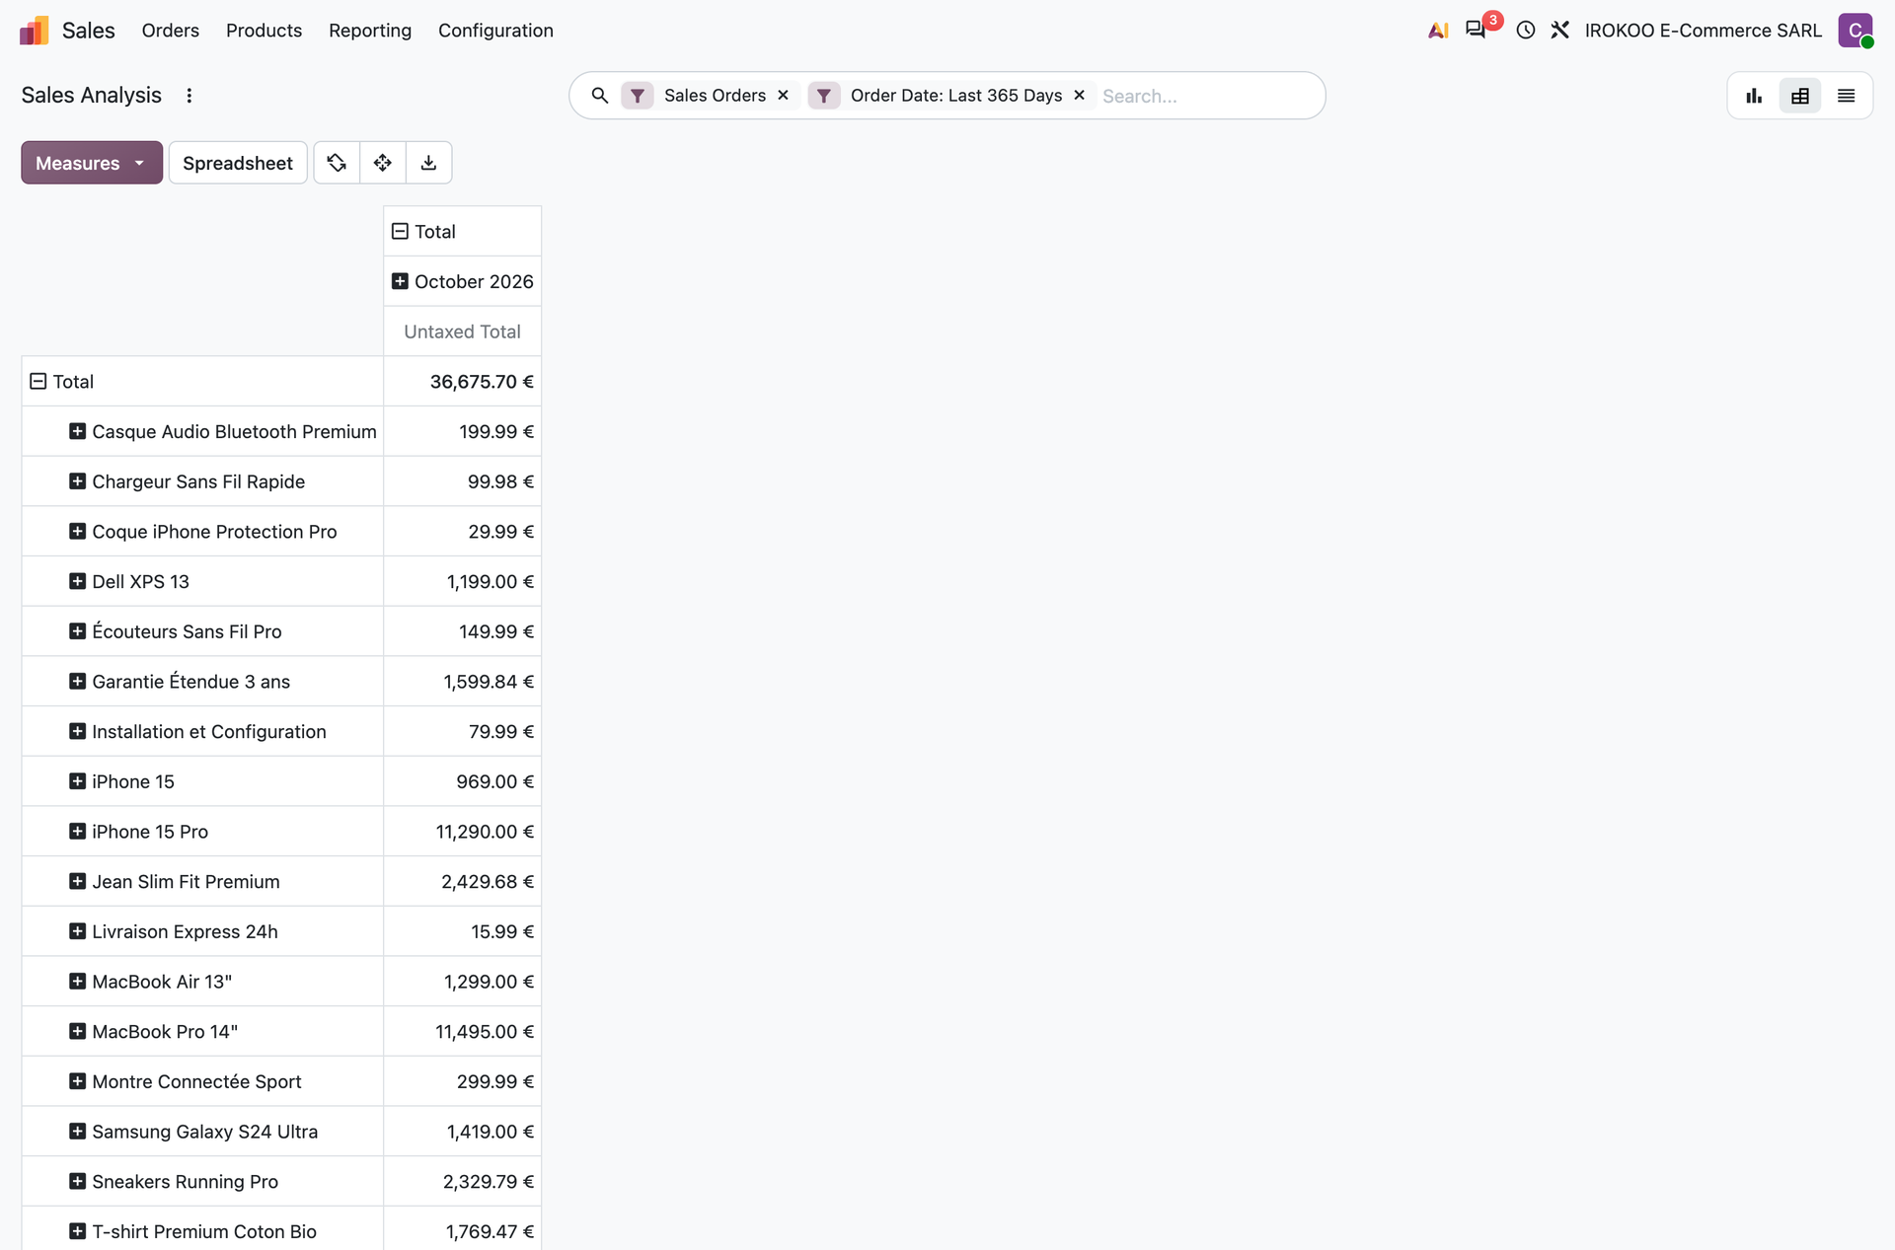Expand the iPhone 15 Pro row
Viewport: 1895px width, 1250px height.
tap(77, 831)
